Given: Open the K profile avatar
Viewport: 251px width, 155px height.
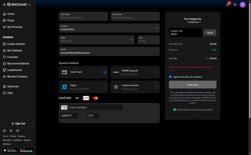Looking at the screenshot, I should [242, 4].
